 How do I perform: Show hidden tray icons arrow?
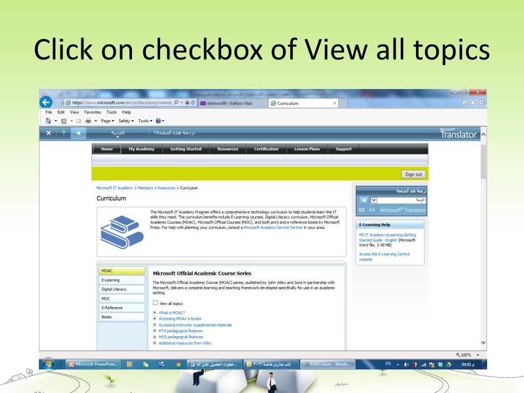click(x=398, y=364)
